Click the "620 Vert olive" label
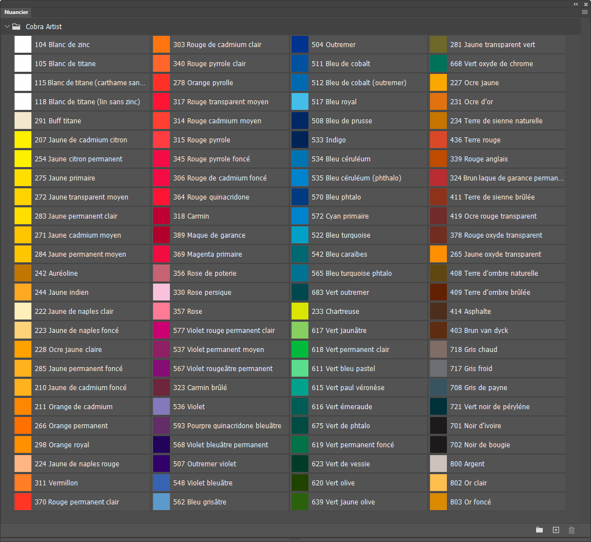The image size is (591, 542). (333, 483)
